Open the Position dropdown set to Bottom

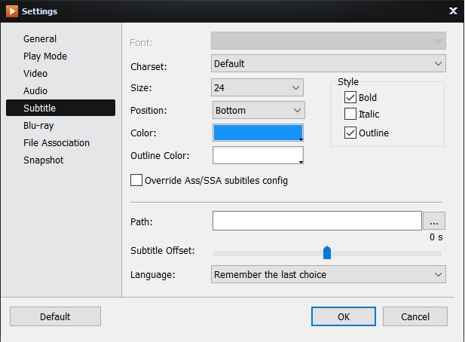(x=259, y=110)
